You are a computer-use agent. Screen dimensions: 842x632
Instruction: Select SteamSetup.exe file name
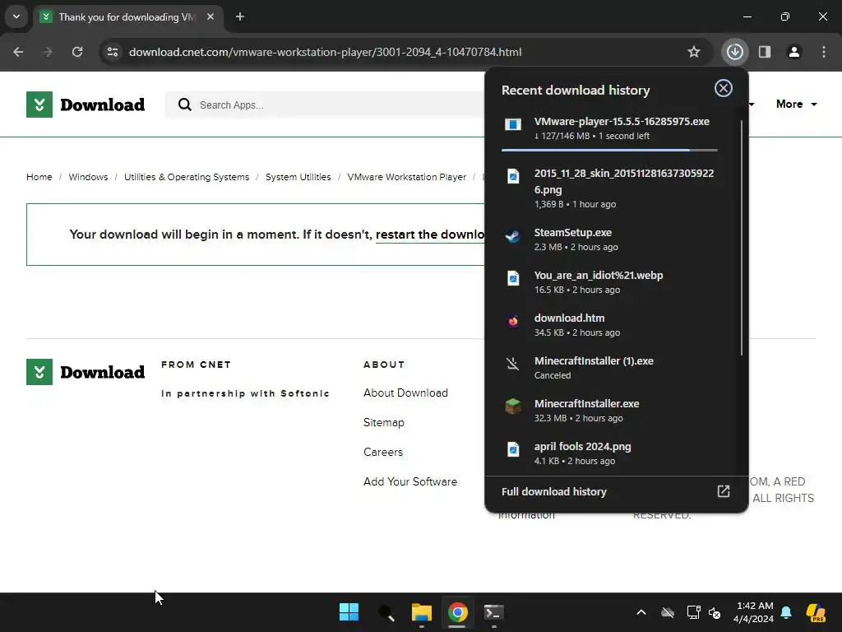(572, 232)
